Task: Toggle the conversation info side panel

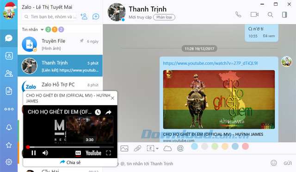Action: (284, 14)
